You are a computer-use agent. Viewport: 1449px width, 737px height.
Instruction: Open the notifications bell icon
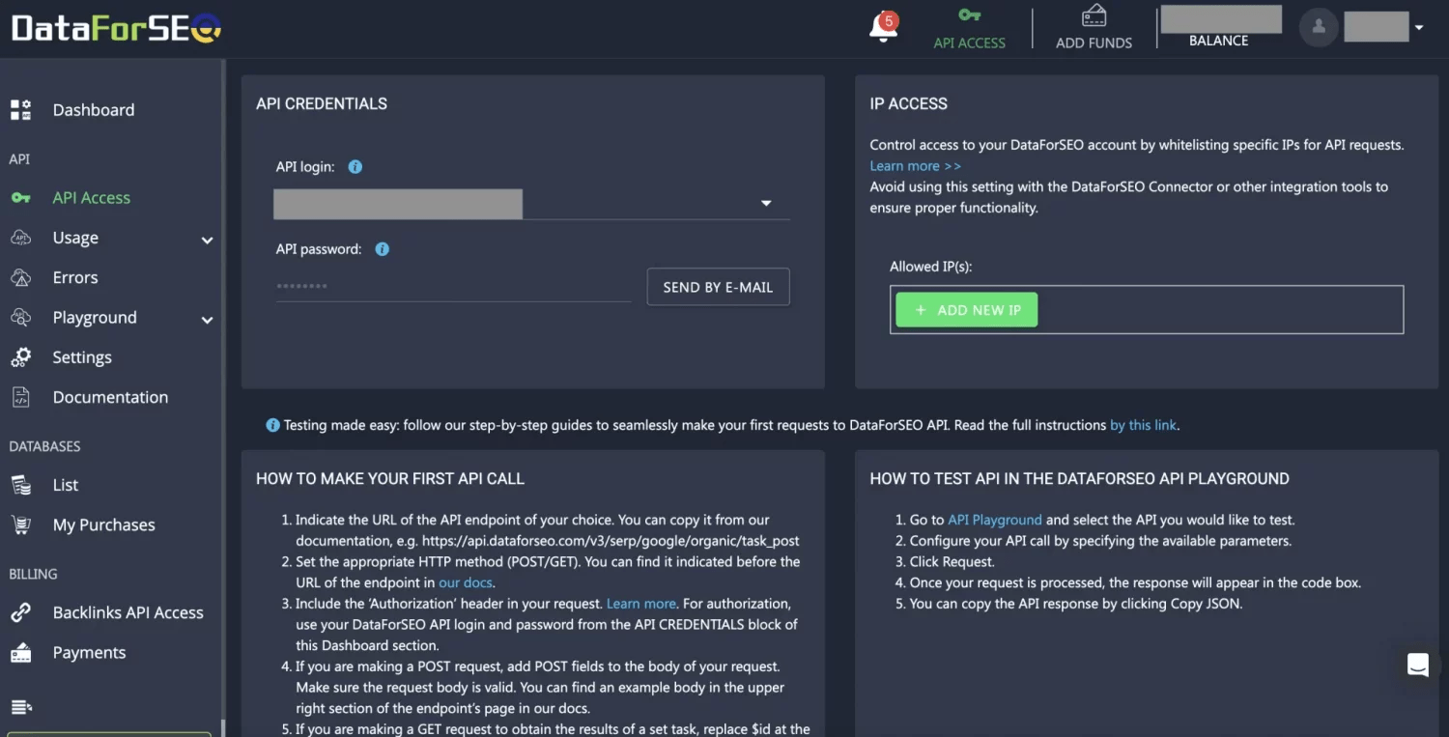click(x=883, y=26)
